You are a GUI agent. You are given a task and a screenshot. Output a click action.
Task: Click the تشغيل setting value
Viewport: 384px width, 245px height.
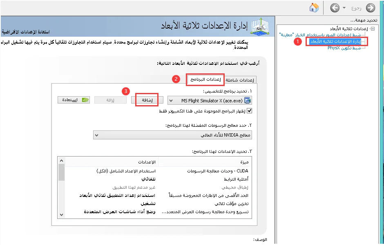(x=148, y=203)
